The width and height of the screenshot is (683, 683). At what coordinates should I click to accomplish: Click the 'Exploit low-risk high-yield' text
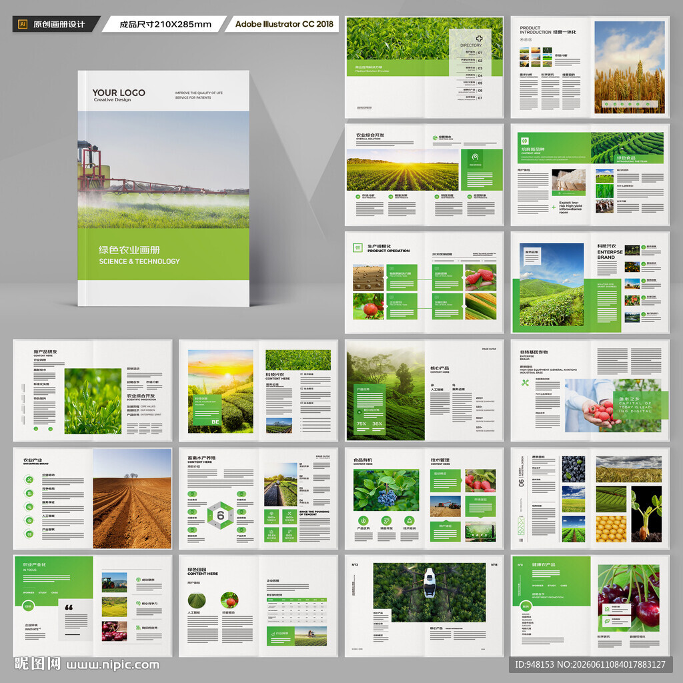coord(570,207)
